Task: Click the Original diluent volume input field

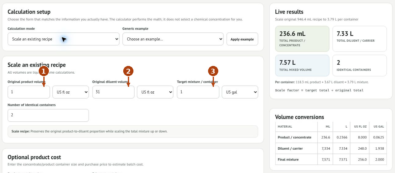Action: tap(113, 92)
